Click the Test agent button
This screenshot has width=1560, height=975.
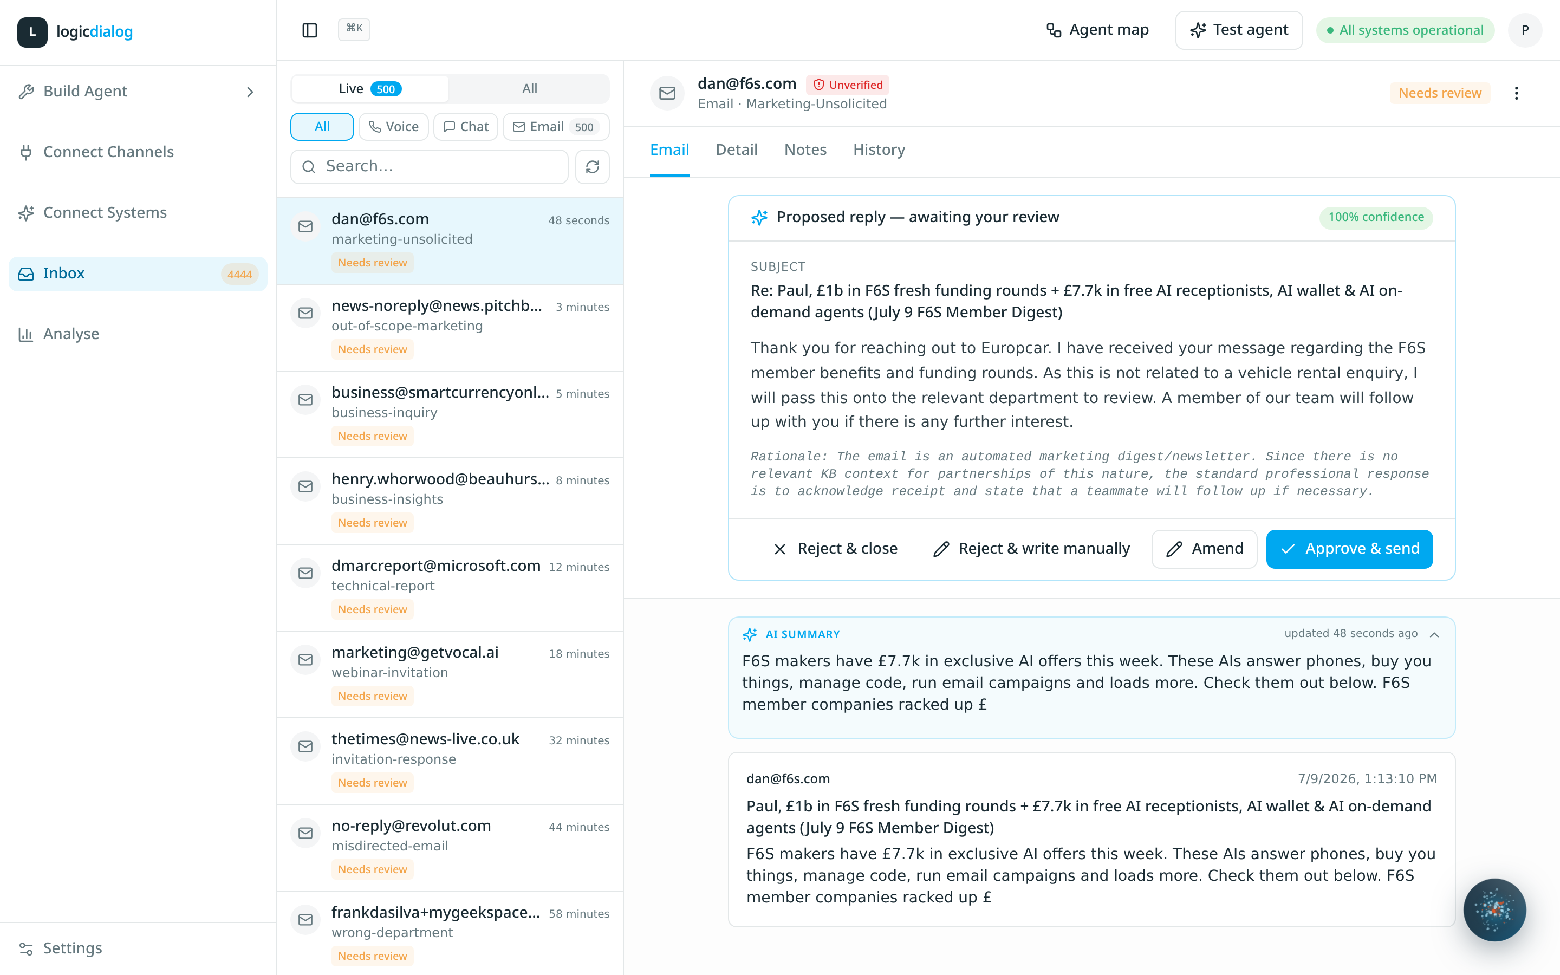[x=1238, y=30]
